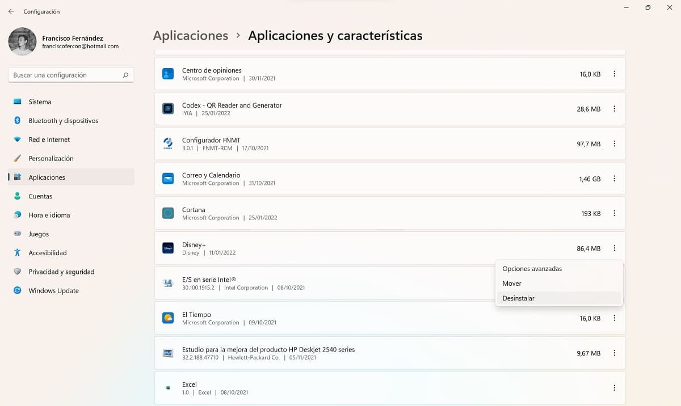Go to Aplicaciones breadcrumb link
The height and width of the screenshot is (406, 681).
tap(191, 36)
